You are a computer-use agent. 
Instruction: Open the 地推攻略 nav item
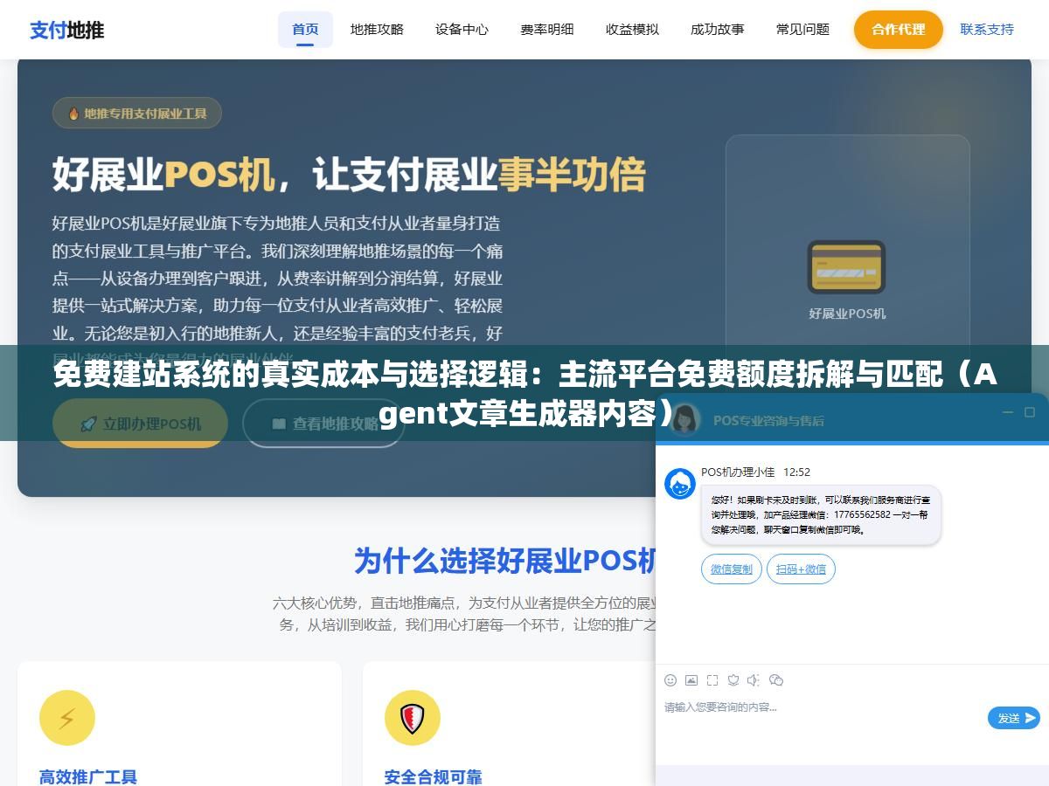click(377, 30)
